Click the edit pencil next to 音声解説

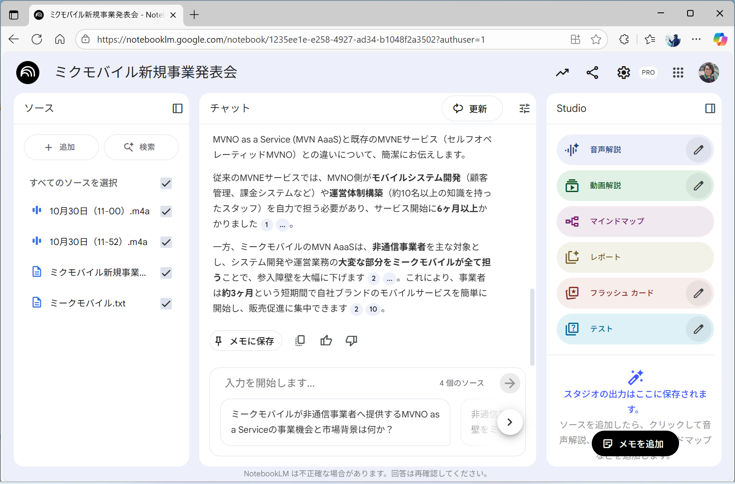[x=698, y=149]
